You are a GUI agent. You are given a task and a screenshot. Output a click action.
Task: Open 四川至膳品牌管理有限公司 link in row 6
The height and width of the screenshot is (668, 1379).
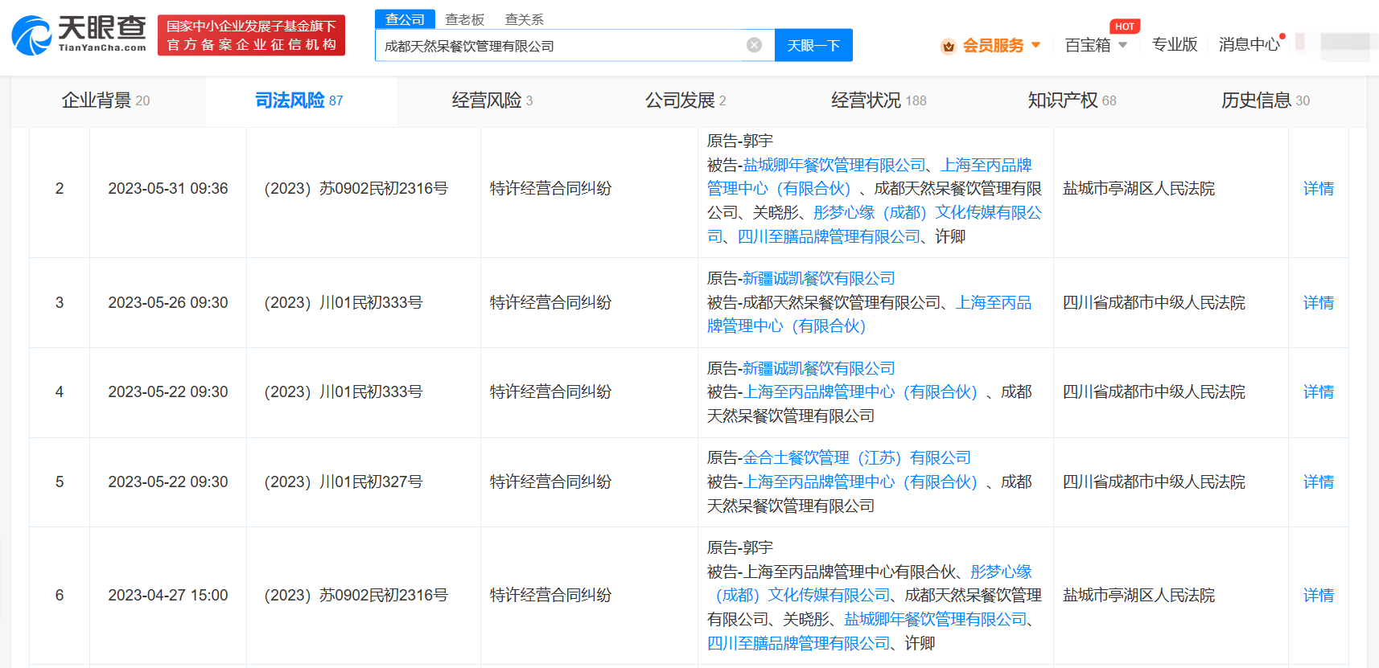point(799,644)
